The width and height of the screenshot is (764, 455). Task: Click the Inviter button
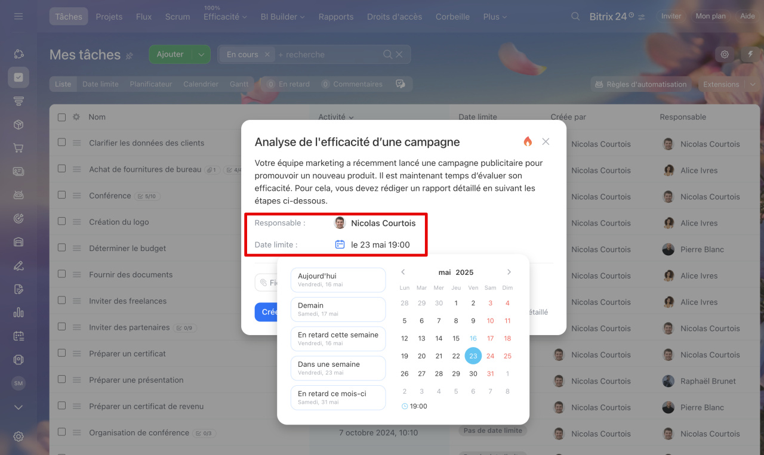pyautogui.click(x=671, y=16)
